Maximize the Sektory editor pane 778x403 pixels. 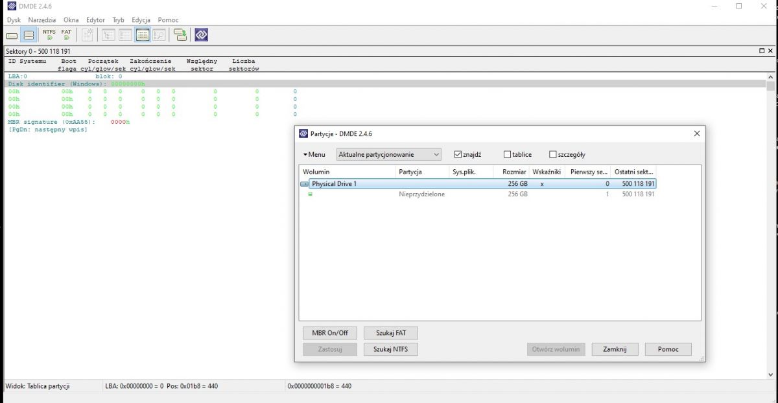(x=762, y=51)
